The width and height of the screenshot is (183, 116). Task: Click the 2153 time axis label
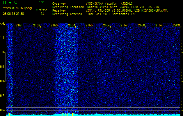pos(54,25)
